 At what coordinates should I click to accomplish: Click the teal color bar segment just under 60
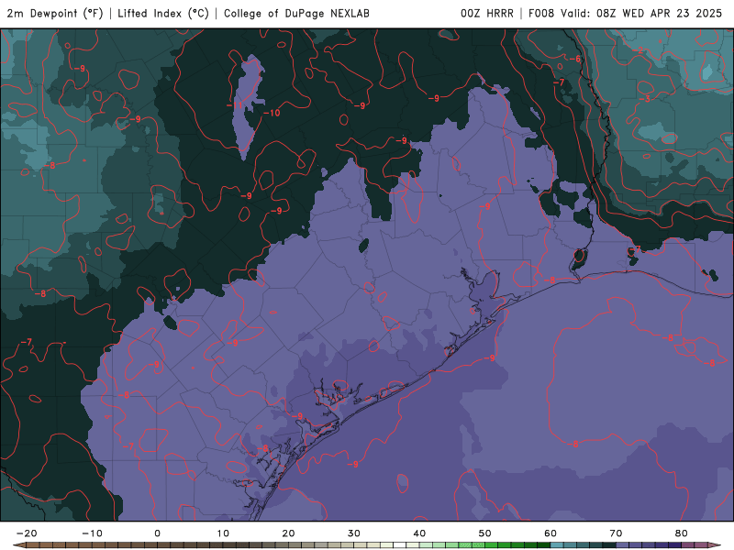coord(557,545)
